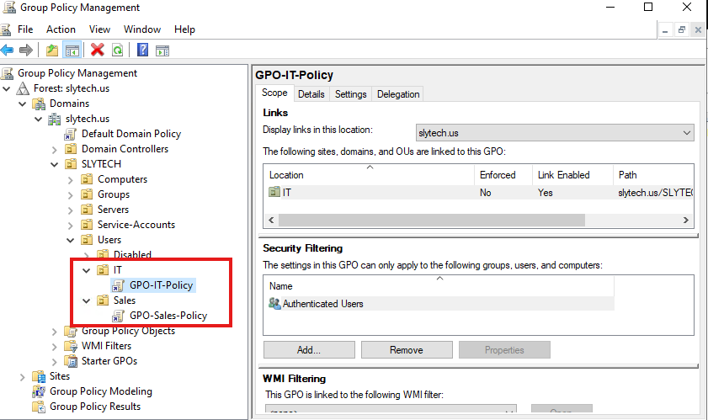Click the WMI Filters folder icon
Screen dimensions: 708x420
click(x=71, y=346)
